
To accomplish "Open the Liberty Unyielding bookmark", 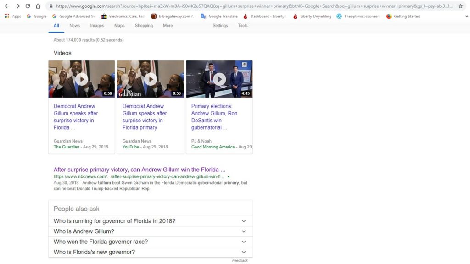I will tap(312, 16).
